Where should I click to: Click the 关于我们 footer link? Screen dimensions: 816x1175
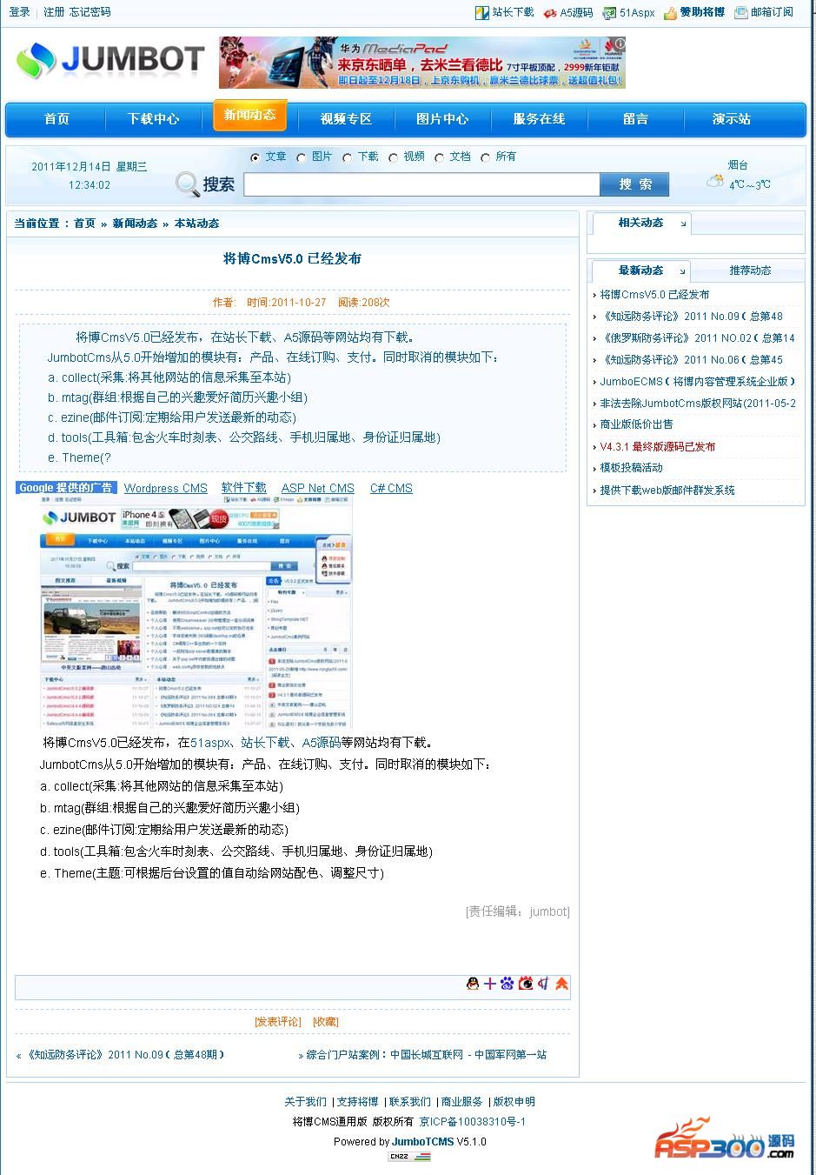pos(306,1102)
